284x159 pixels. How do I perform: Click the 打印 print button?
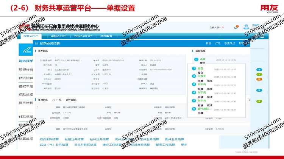coord(218,43)
